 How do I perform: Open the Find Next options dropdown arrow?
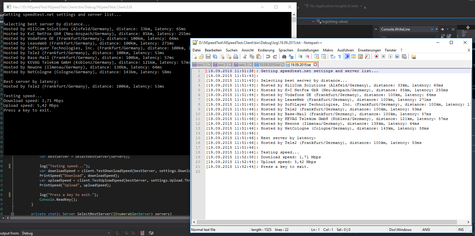click(447, 29)
